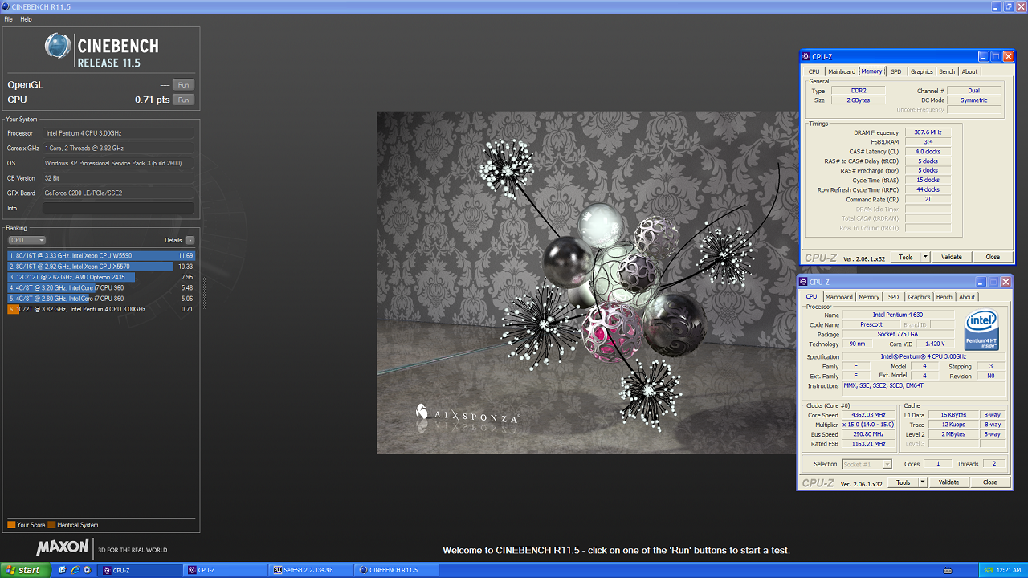Click the Info text field under Your System
1028x578 pixels.
pos(118,208)
